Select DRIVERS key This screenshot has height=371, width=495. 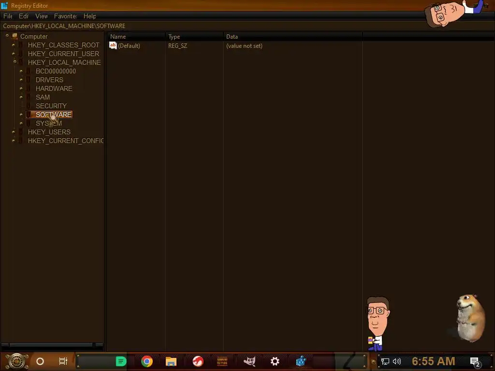point(49,80)
